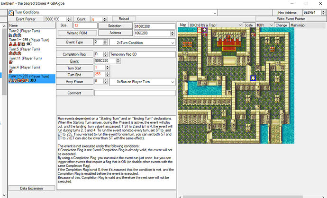Click the Write Event Pointer button
Viewport: 327px width, 198px height.
click(x=291, y=19)
